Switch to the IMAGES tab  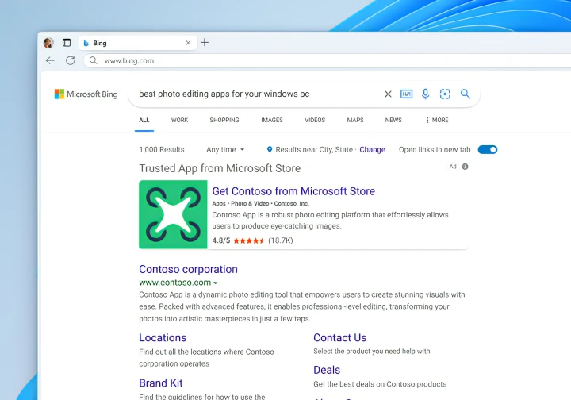click(x=272, y=120)
